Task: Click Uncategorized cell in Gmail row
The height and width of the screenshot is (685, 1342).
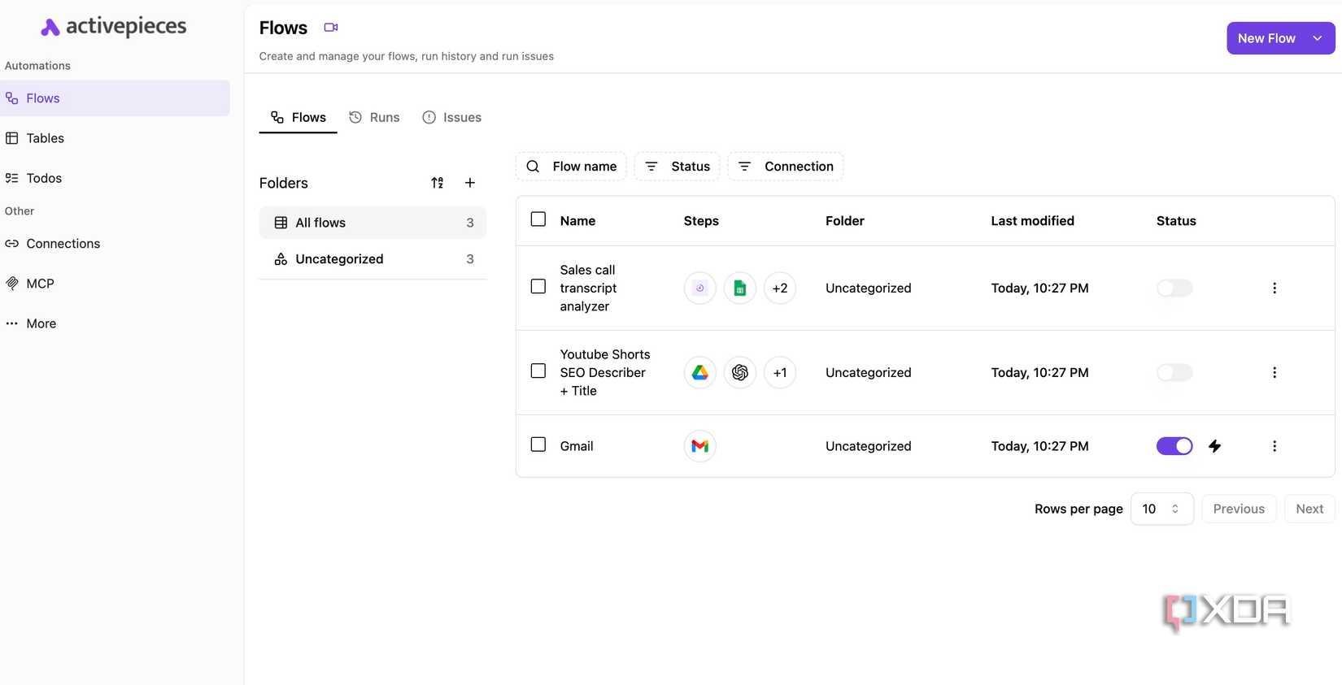Action: [x=868, y=446]
